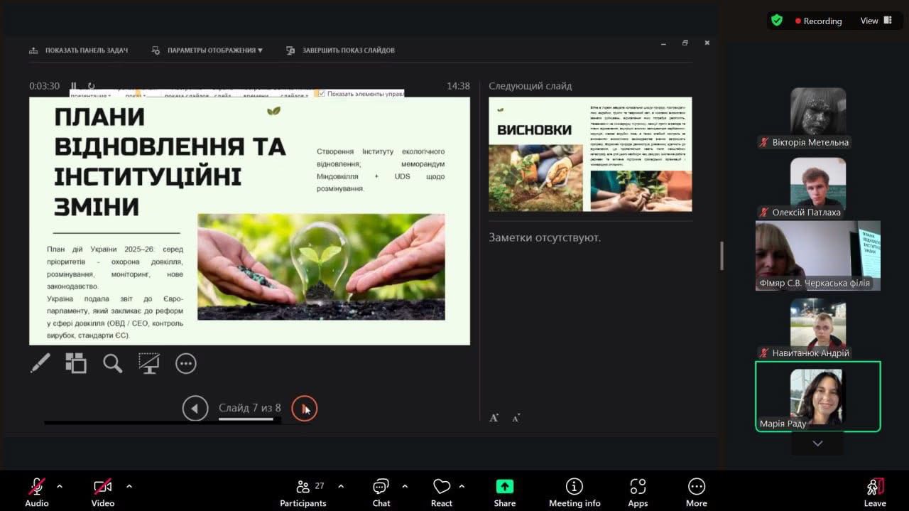
Task: Open the see all slides grid icon
Action: (76, 363)
